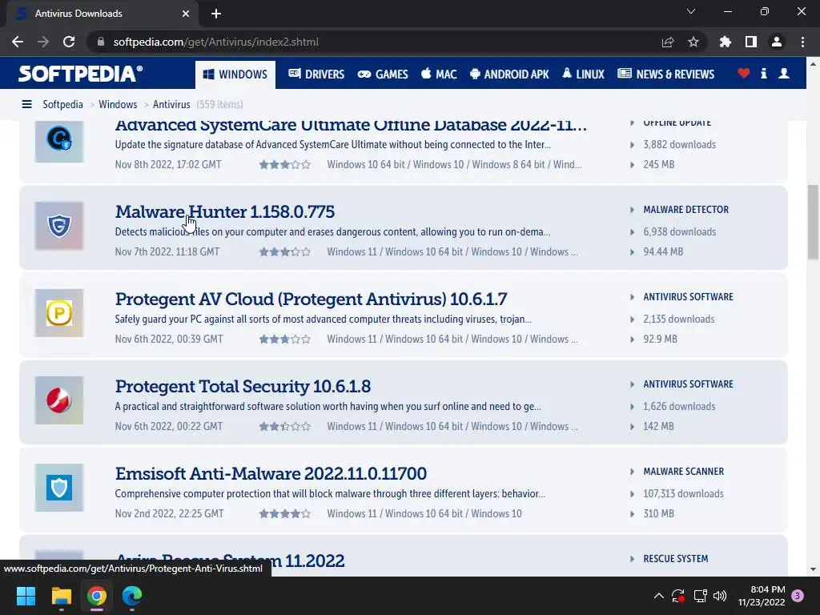Image resolution: width=820 pixels, height=615 pixels.
Task: Switch to the Linux section
Action: coord(583,74)
